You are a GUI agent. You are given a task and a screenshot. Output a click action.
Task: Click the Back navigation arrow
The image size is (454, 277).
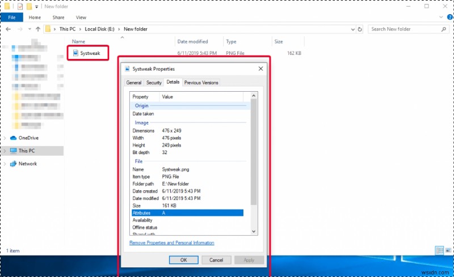[8, 29]
